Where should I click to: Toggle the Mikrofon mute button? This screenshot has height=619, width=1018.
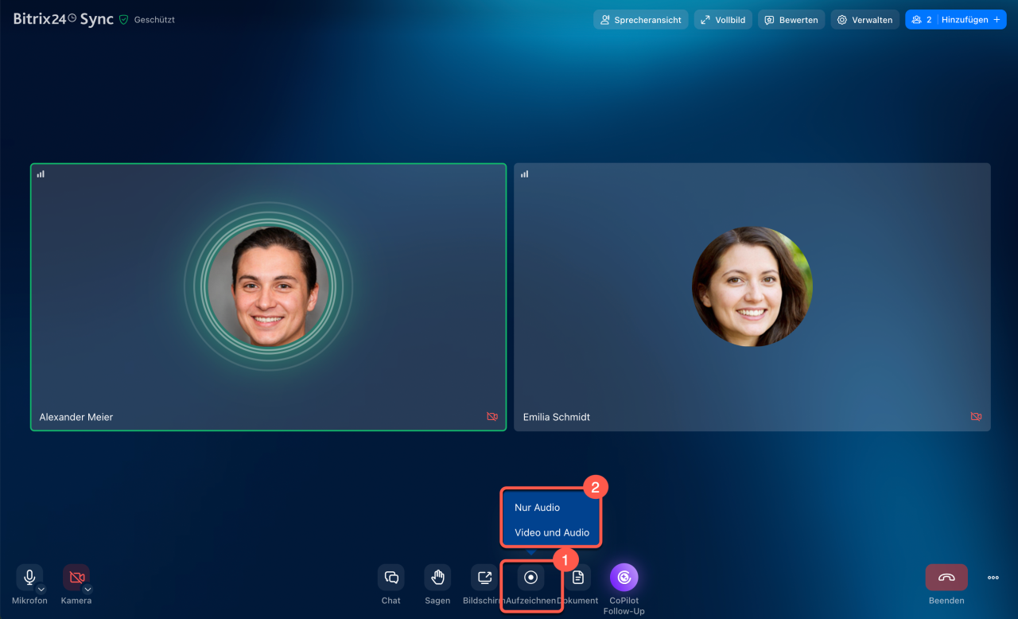coord(29,578)
